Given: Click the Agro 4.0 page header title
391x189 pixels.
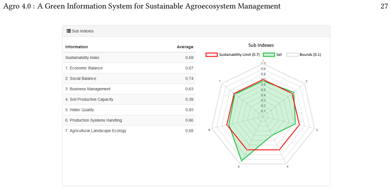Looking at the screenshot, I should 142,7.
